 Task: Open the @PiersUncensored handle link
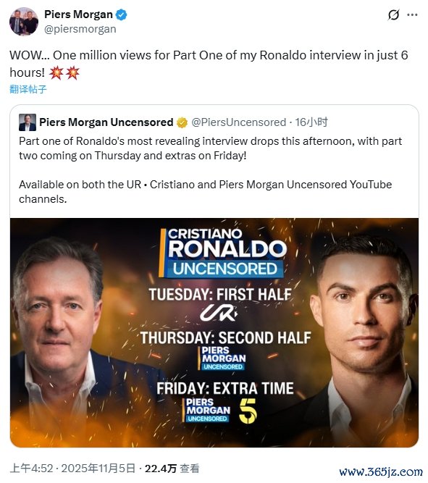point(239,122)
